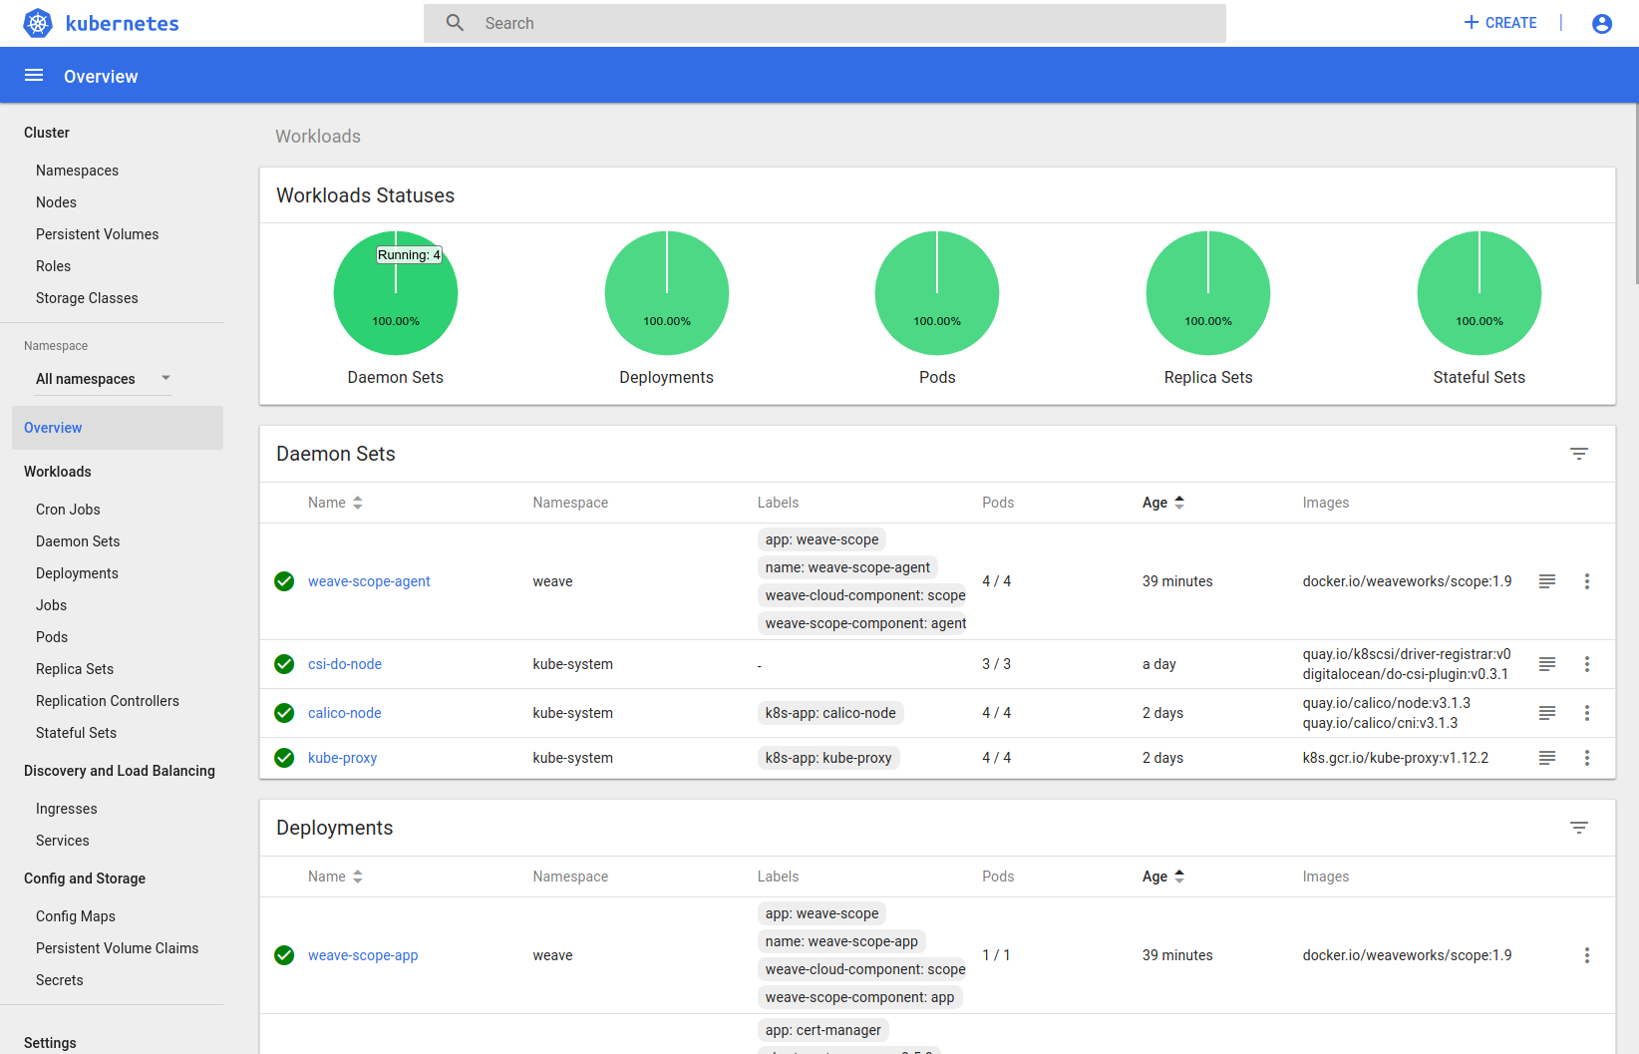1639x1054 pixels.
Task: Open actions menu for kube-proxy row
Action: pyautogui.click(x=1587, y=758)
